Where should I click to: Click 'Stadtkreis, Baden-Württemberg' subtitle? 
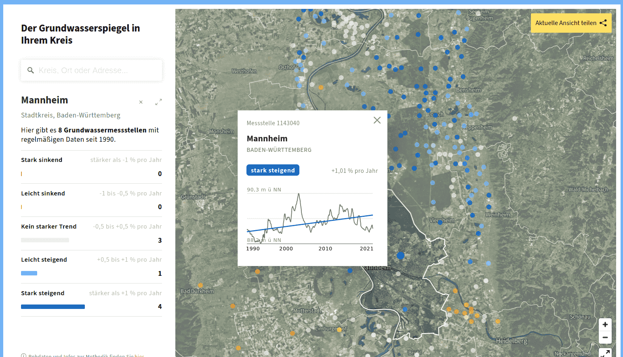pos(71,115)
